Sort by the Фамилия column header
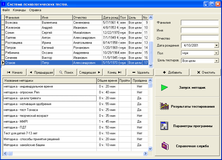Image resolution: width=222 pixels, height=160 pixels. (23, 18)
